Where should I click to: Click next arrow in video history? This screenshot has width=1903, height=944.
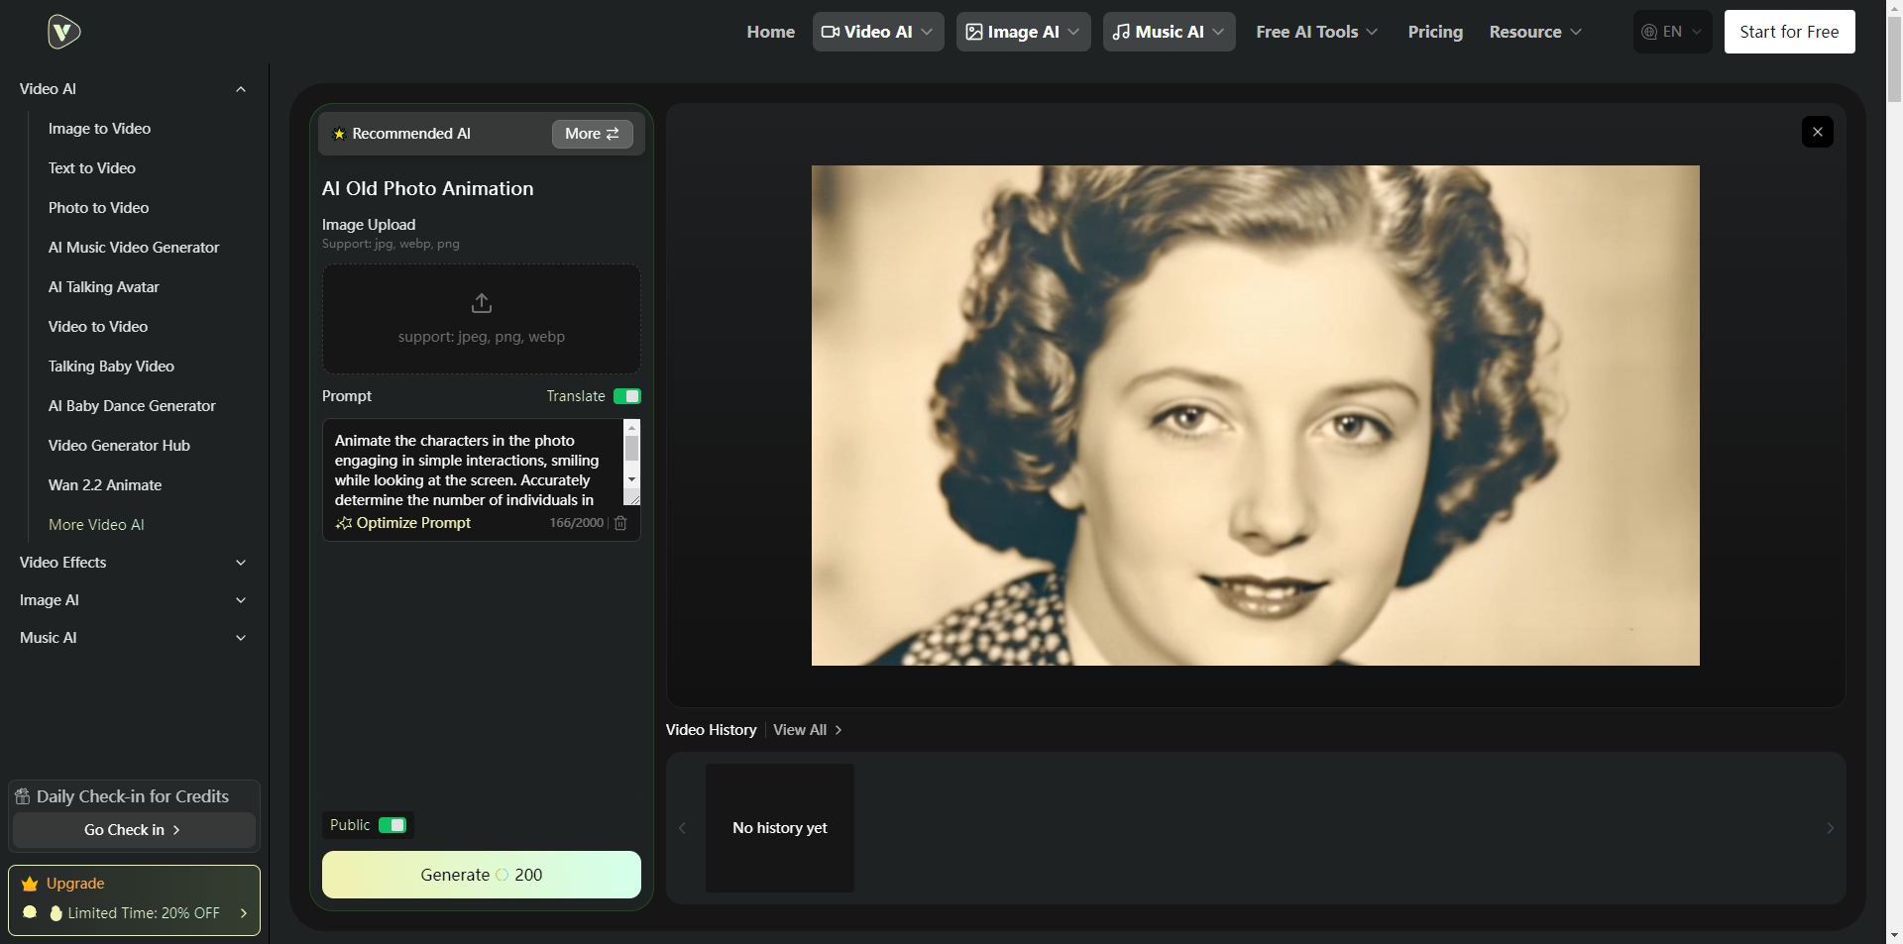pos(1830,828)
